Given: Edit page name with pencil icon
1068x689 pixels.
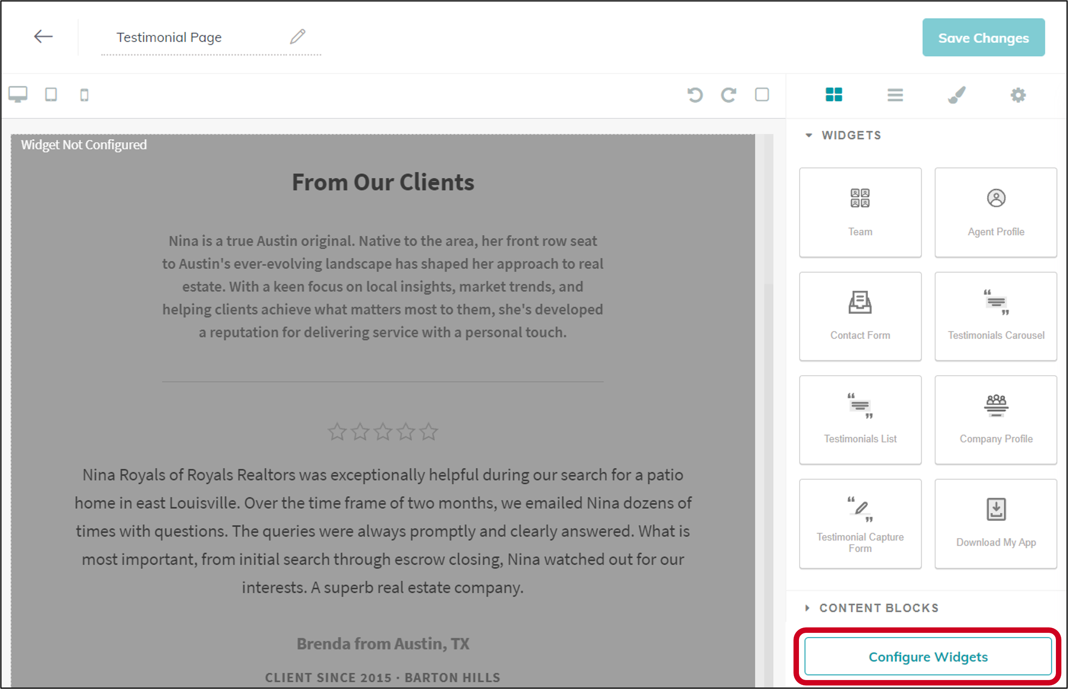Looking at the screenshot, I should pos(298,37).
